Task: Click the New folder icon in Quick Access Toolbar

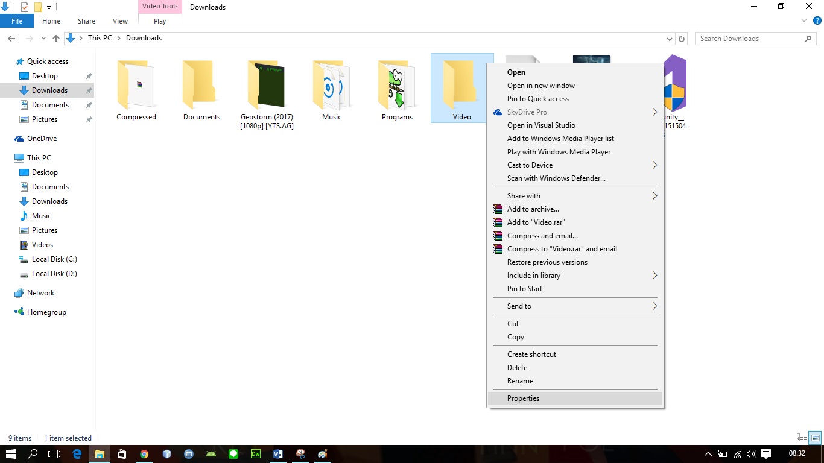Action: tap(38, 7)
